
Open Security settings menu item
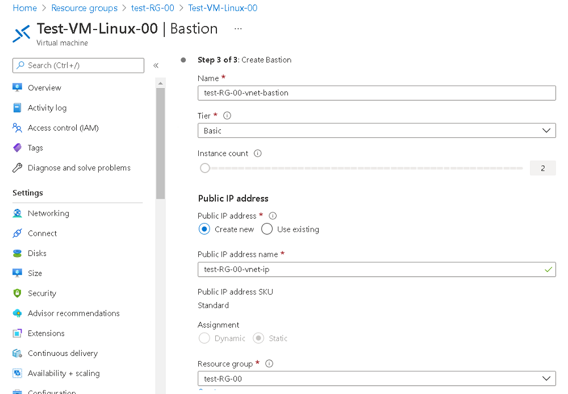click(42, 293)
